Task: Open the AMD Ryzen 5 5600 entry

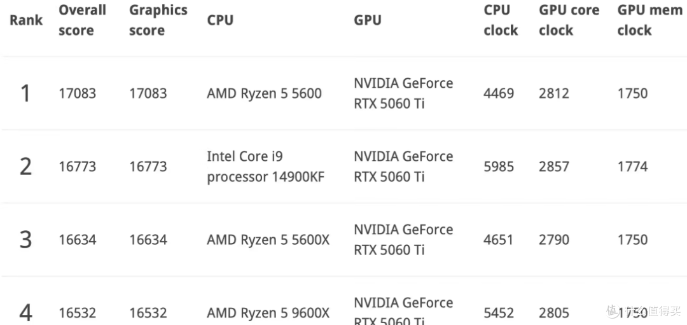Action: tap(264, 93)
